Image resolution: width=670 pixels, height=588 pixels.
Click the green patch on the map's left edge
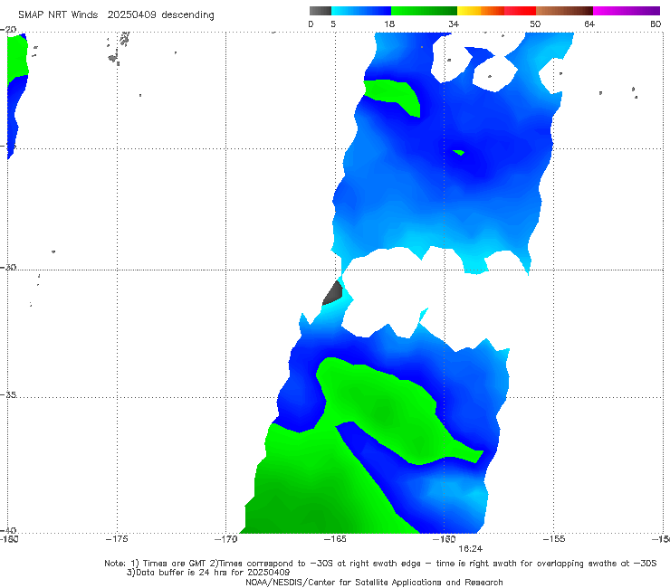17,59
